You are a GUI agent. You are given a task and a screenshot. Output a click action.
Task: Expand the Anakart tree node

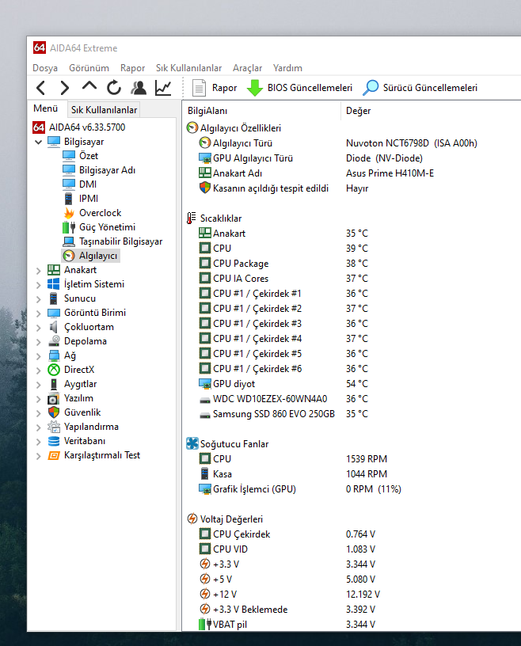click(39, 271)
